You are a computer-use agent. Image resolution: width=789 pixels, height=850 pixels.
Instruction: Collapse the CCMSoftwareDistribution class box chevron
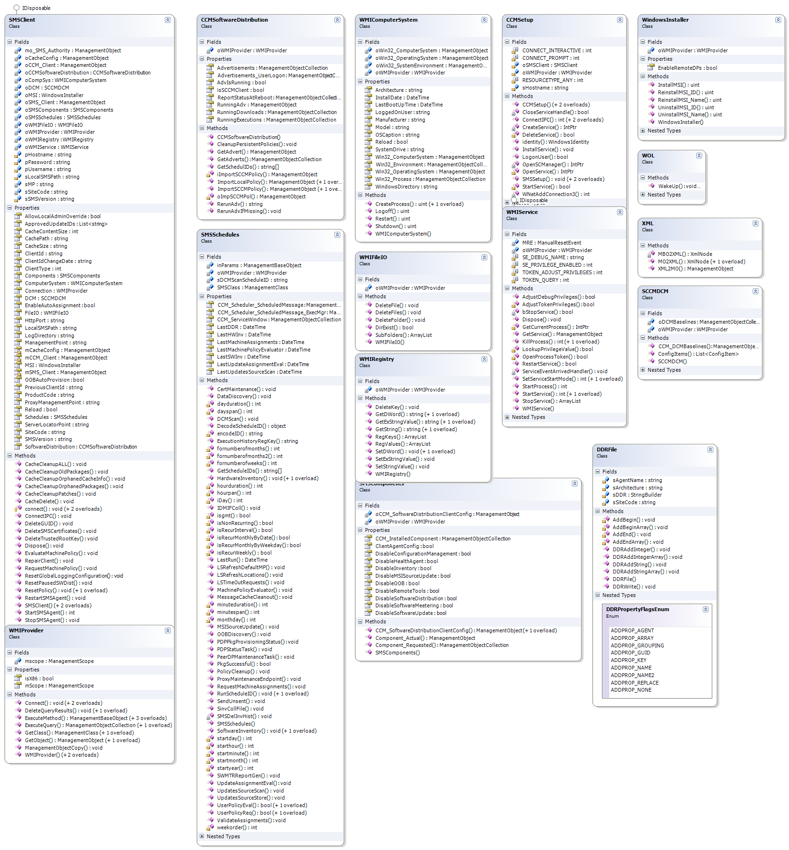pyautogui.click(x=337, y=20)
